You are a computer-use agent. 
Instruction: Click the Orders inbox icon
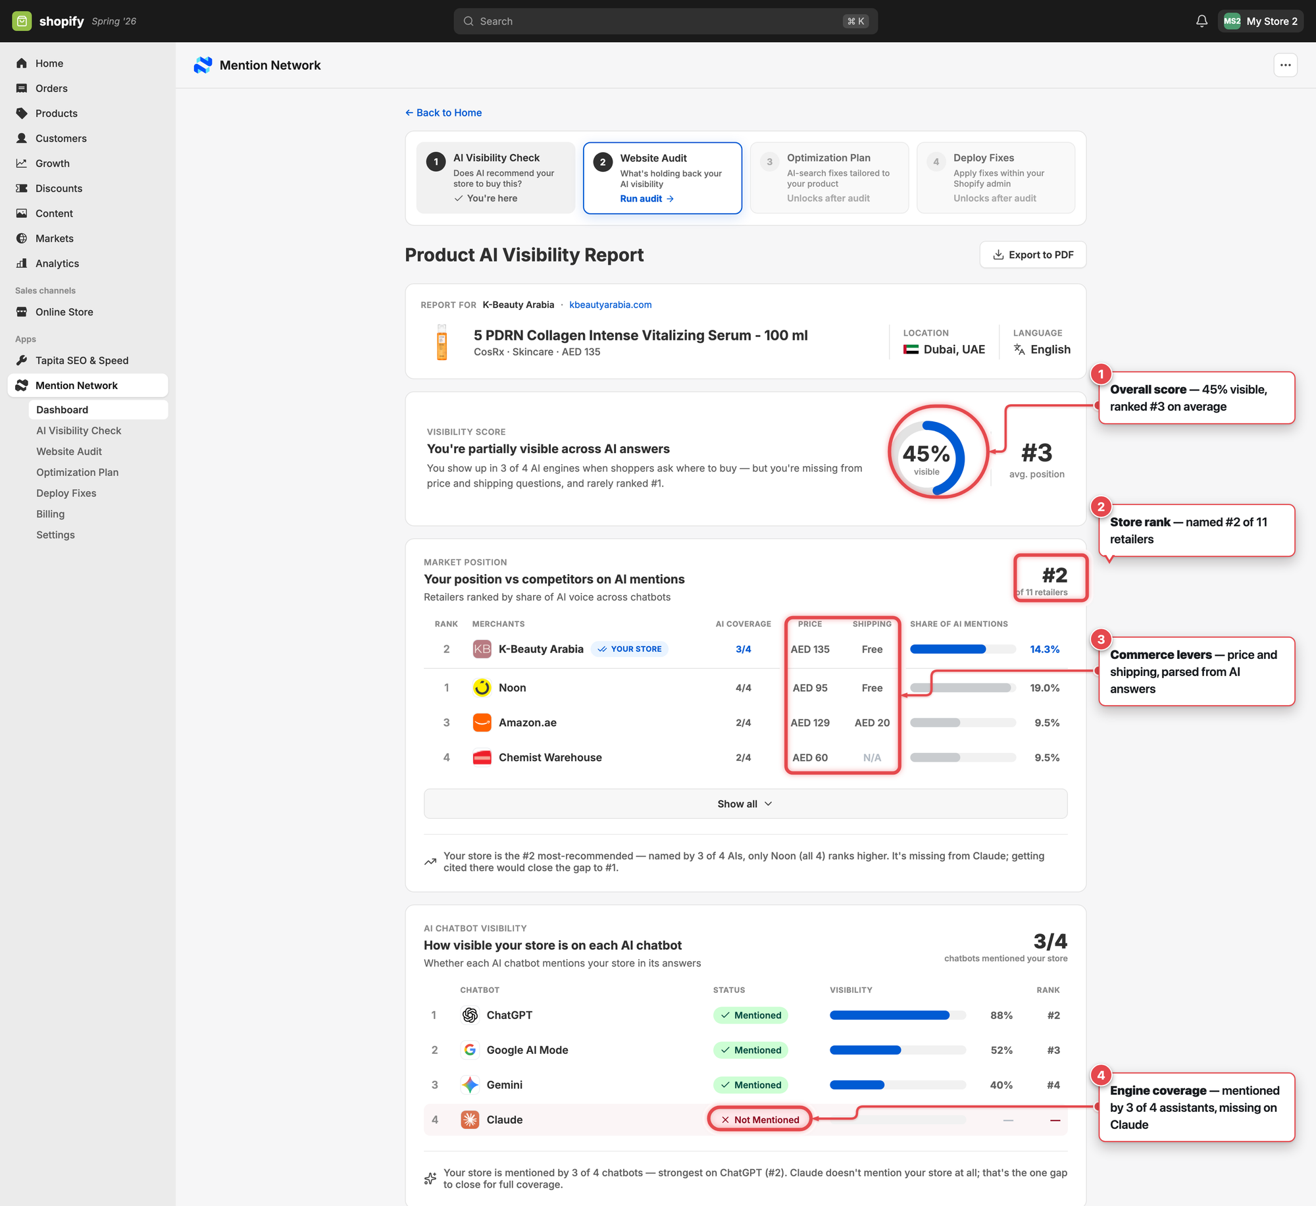22,88
